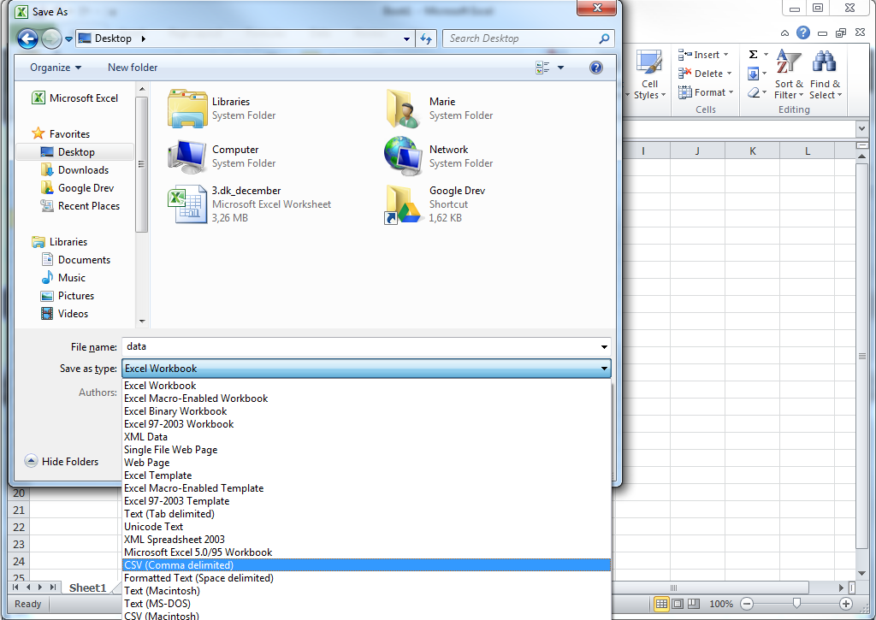876x620 pixels.
Task: Open Excel Help question mark icon
Action: tap(802, 32)
